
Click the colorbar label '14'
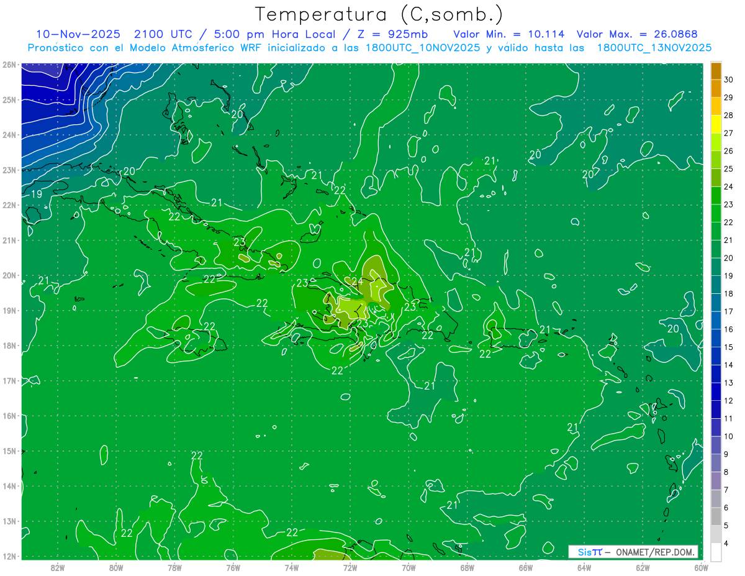point(729,365)
